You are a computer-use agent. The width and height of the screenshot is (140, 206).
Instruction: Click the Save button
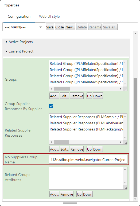[50, 27]
